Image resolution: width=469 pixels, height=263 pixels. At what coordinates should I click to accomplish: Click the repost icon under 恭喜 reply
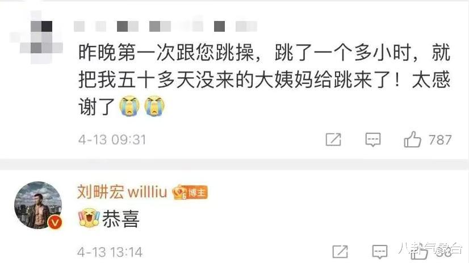coord(340,252)
